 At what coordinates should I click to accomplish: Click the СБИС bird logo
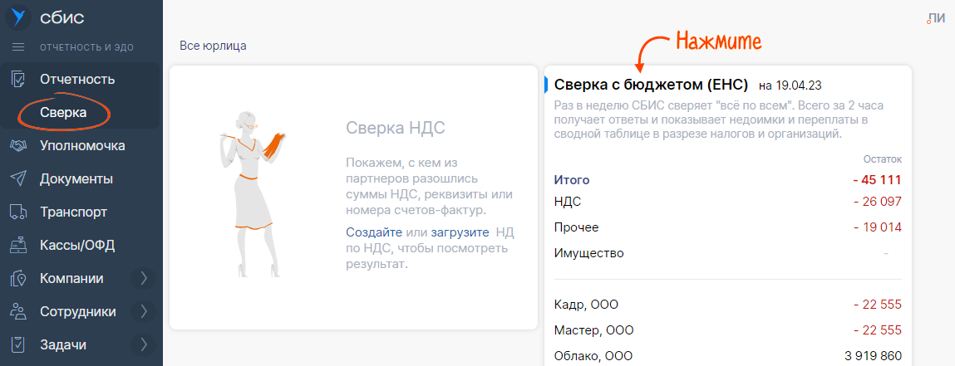[x=17, y=17]
